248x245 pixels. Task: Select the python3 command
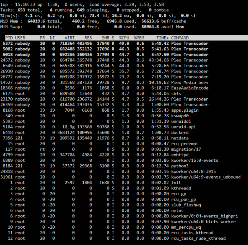[x=180, y=166]
